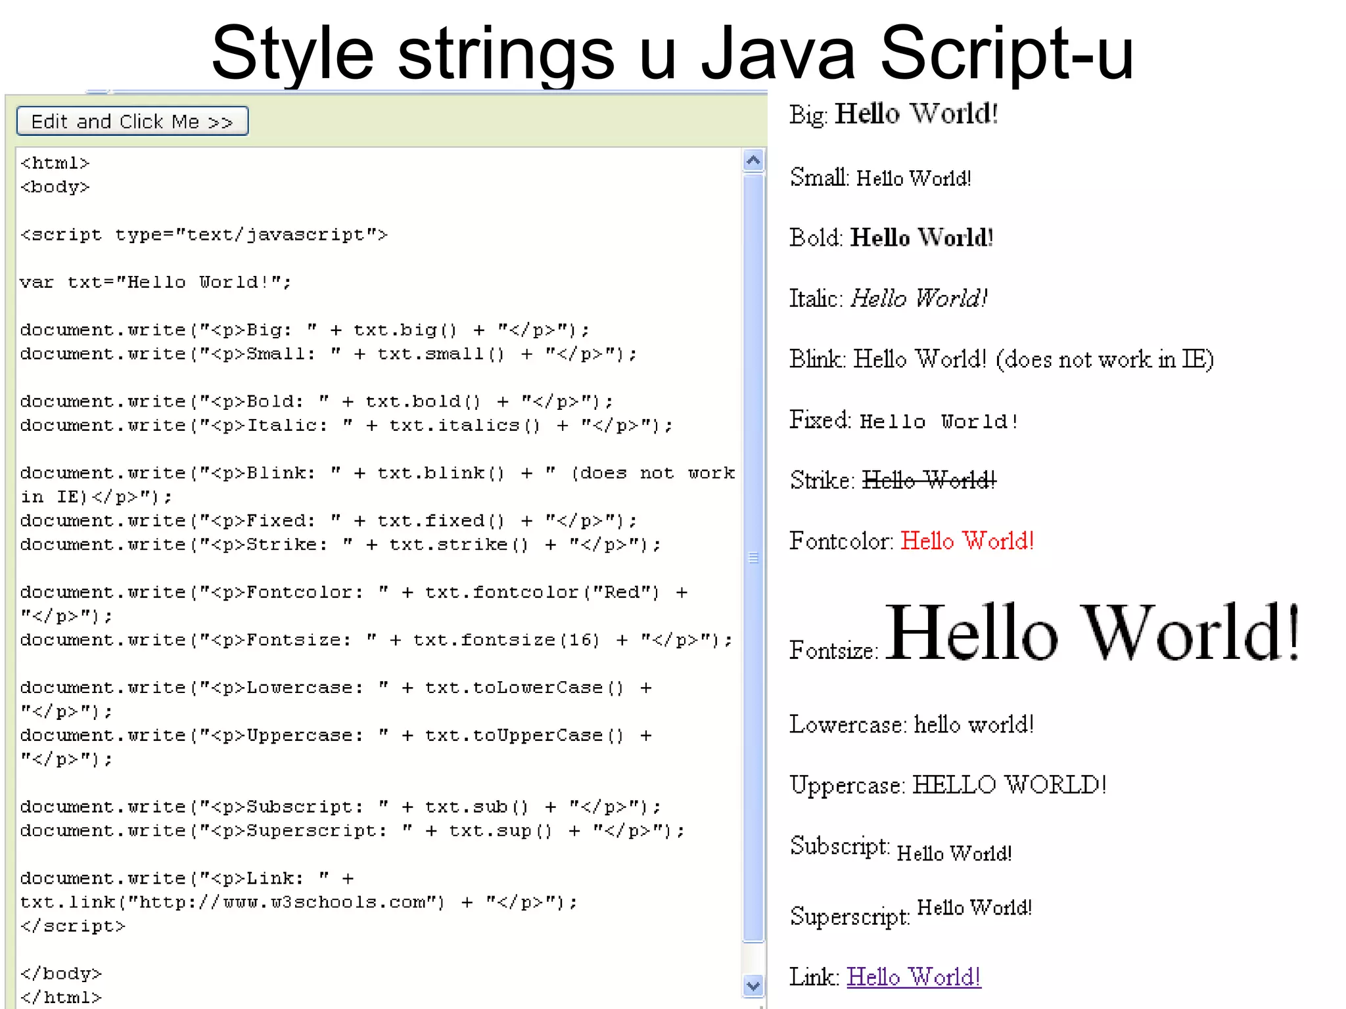The width and height of the screenshot is (1346, 1009).
Task: Click the closing </script> tag line
Action: coord(72,926)
